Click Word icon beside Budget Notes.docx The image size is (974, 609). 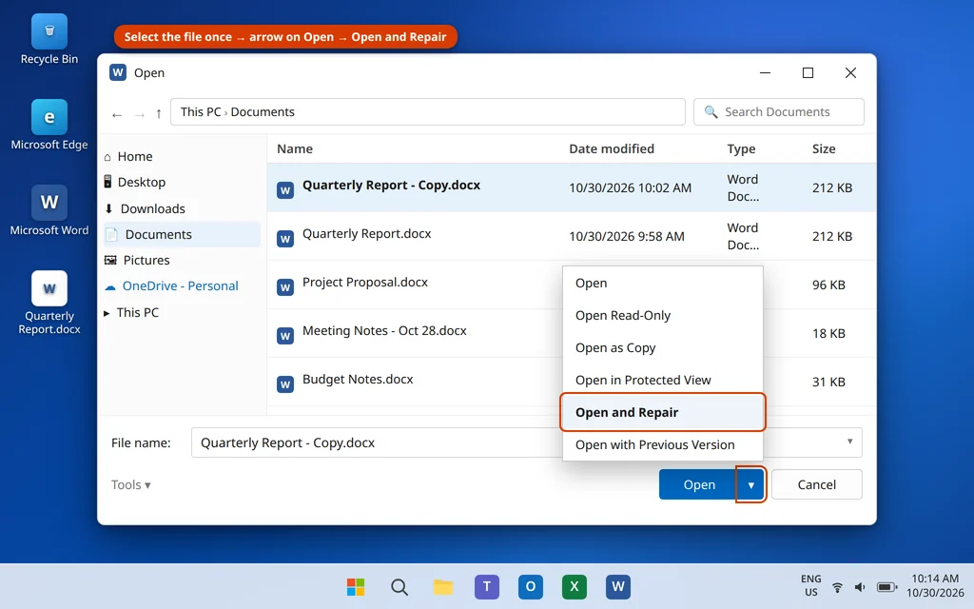285,384
